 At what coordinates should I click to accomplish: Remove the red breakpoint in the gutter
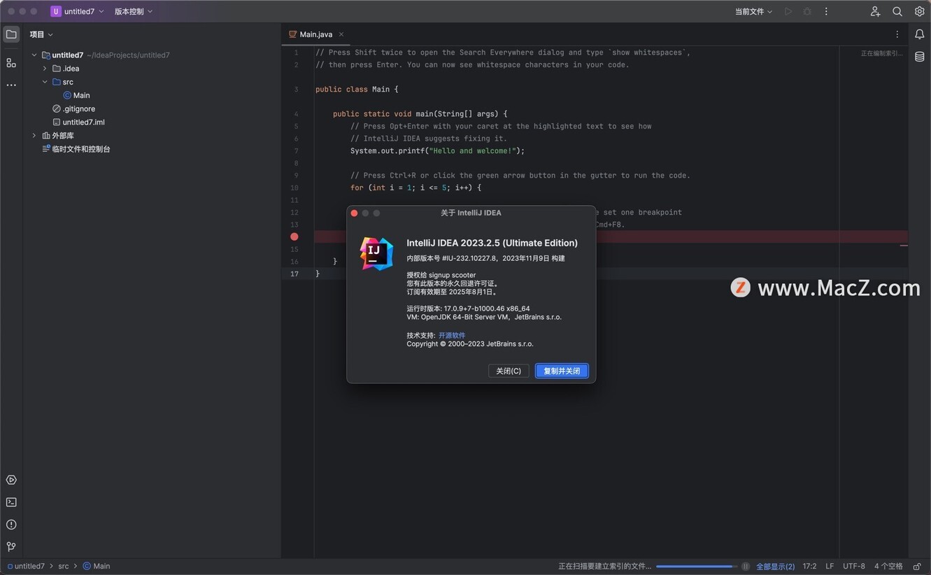point(294,236)
